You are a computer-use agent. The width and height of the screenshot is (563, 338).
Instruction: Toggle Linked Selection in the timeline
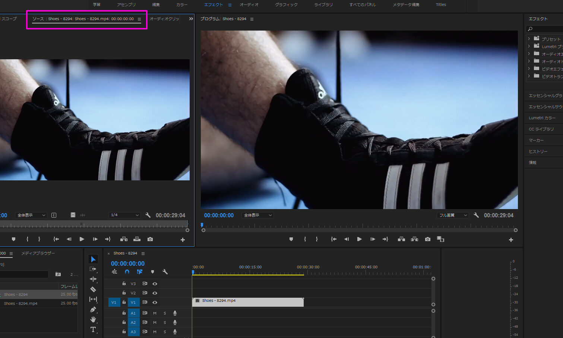pos(140,272)
